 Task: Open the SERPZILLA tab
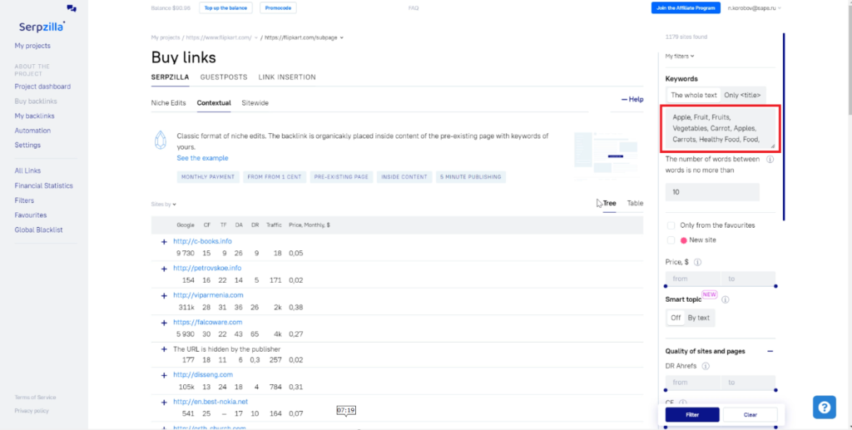(170, 77)
